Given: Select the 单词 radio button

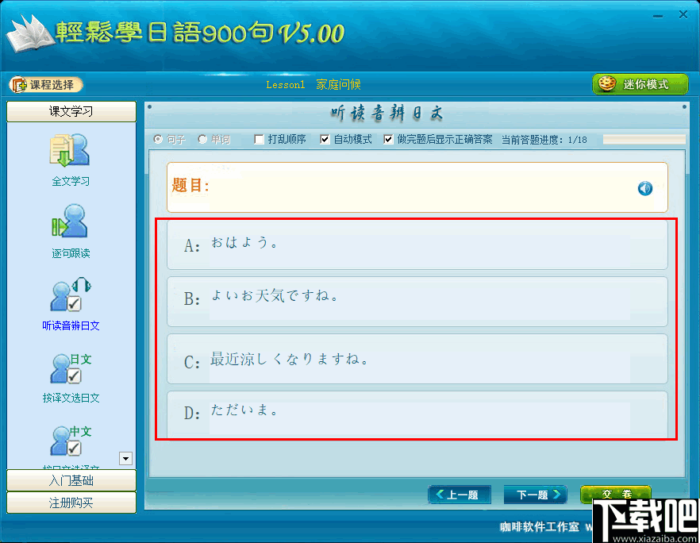Looking at the screenshot, I should (x=201, y=139).
